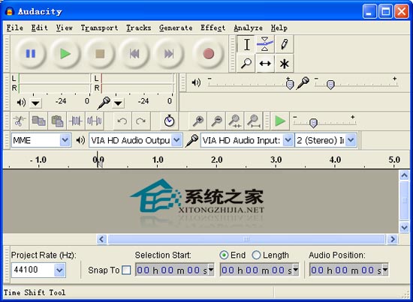Click the horizontal scrollbar right arrow
The image size is (413, 302).
(x=393, y=239)
